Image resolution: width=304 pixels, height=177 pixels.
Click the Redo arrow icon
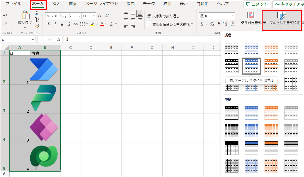click(5, 24)
